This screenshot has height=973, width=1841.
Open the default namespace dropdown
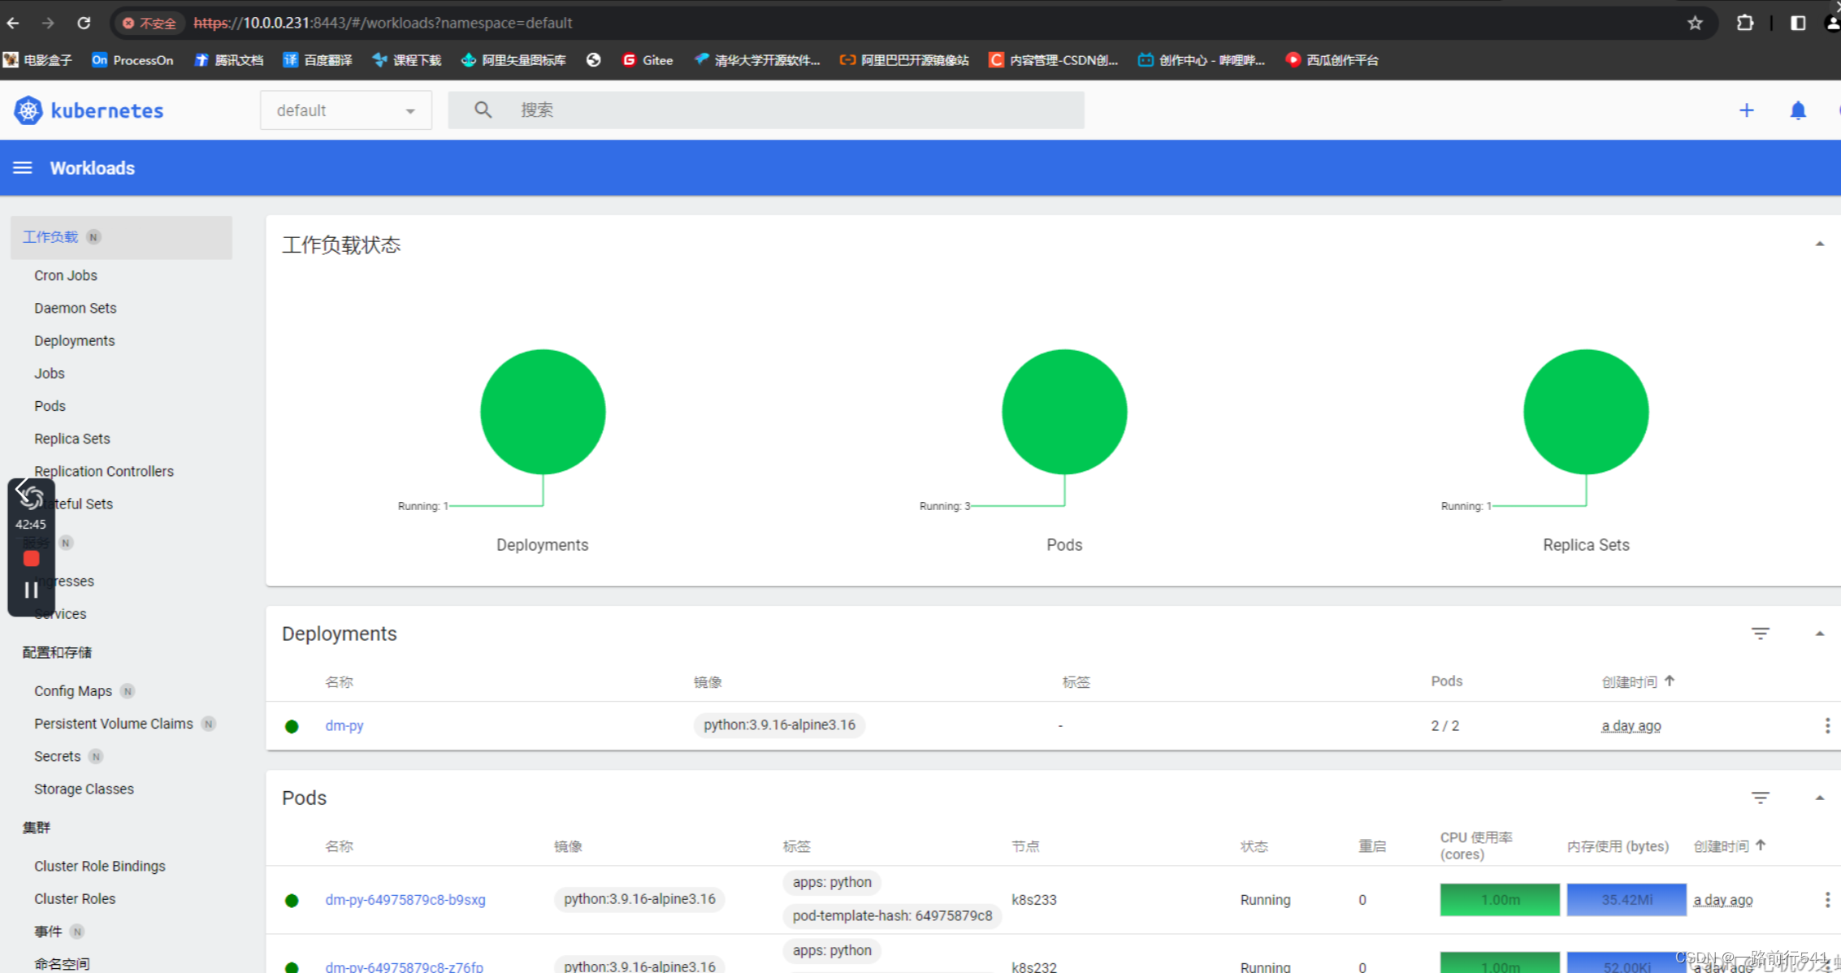click(345, 110)
